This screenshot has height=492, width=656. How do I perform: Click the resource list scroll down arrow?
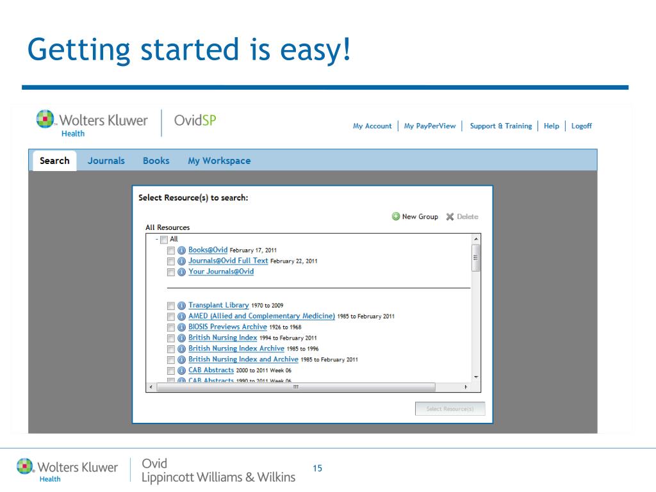(476, 377)
